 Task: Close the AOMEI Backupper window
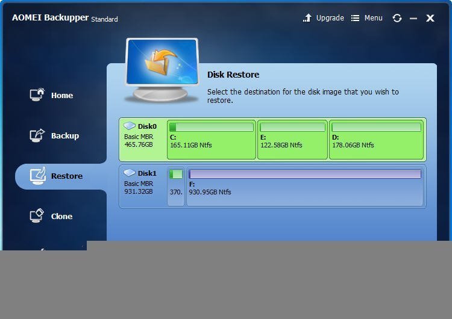[430, 18]
